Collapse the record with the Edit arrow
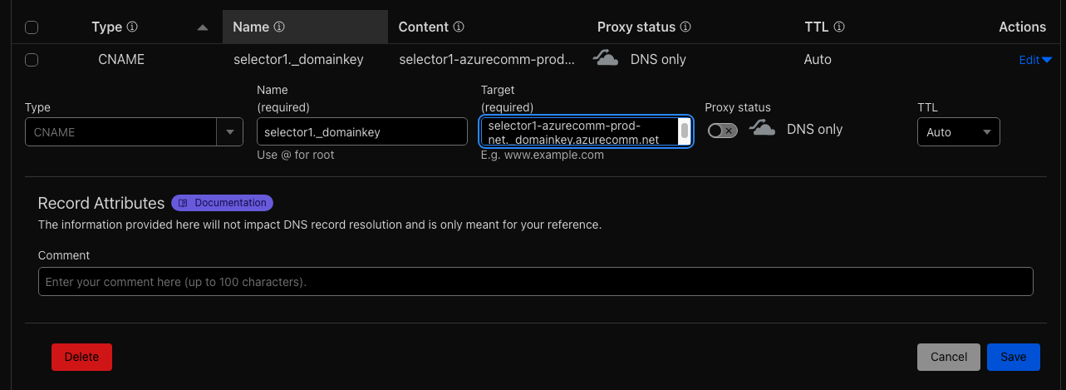Image resolution: width=1066 pixels, height=390 pixels. click(x=1035, y=60)
